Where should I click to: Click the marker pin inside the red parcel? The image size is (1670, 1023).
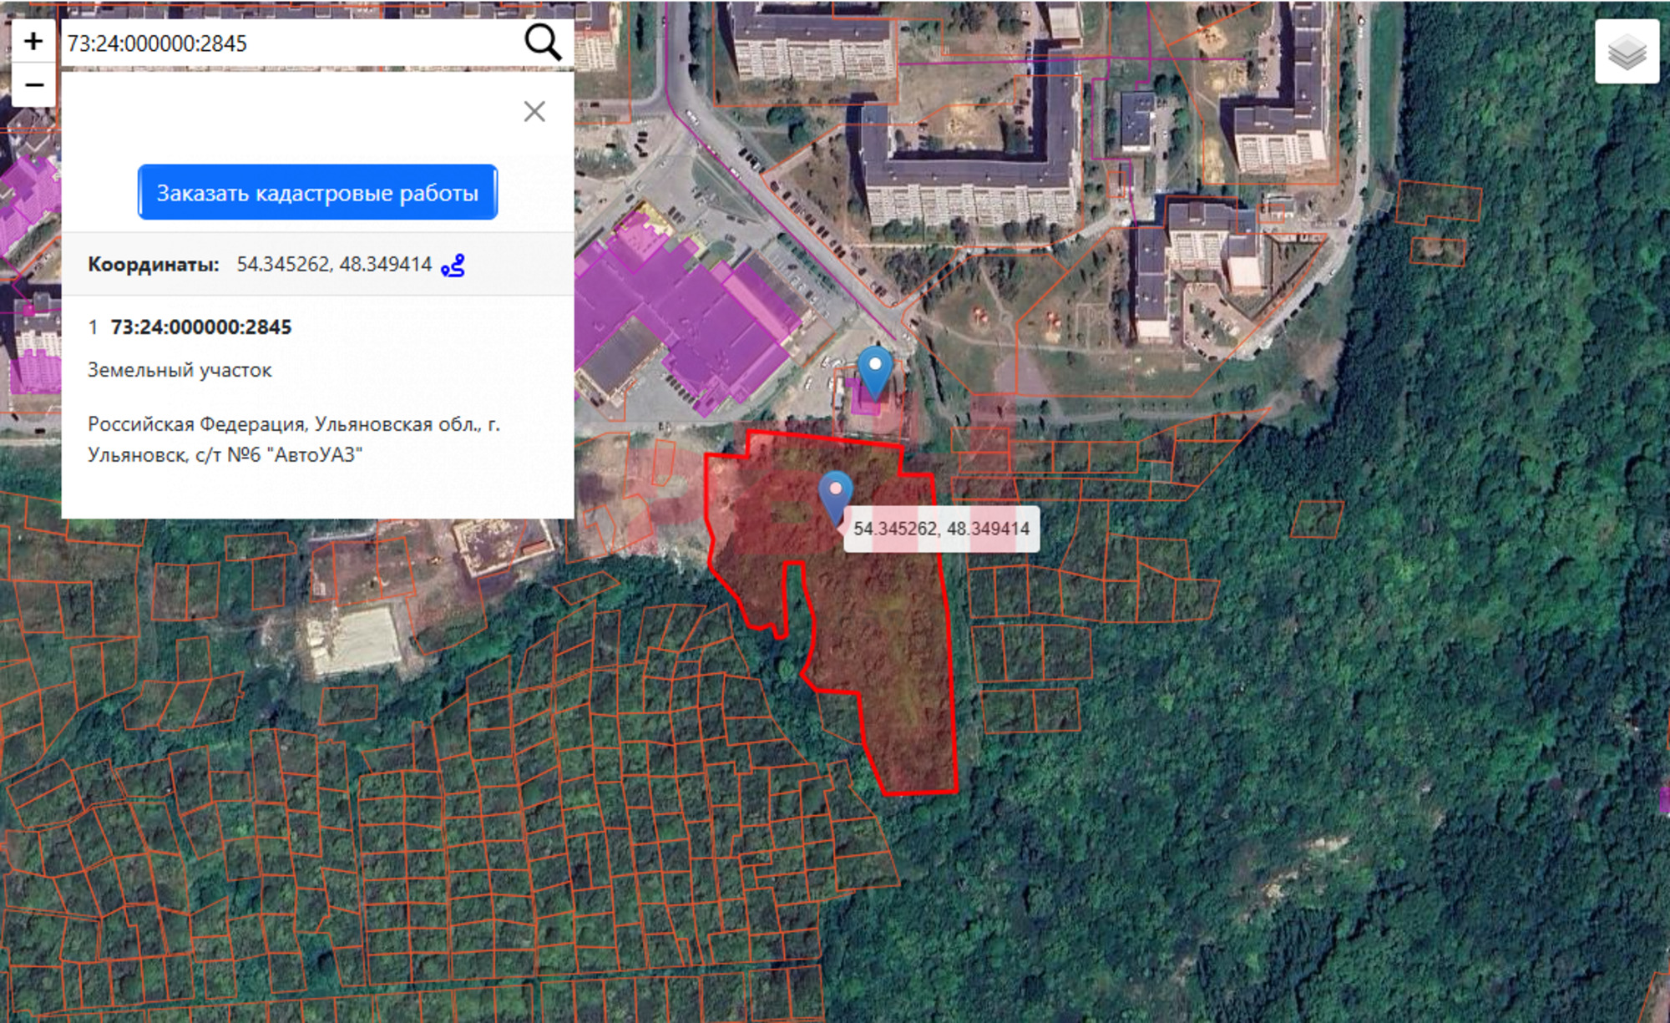835,494
